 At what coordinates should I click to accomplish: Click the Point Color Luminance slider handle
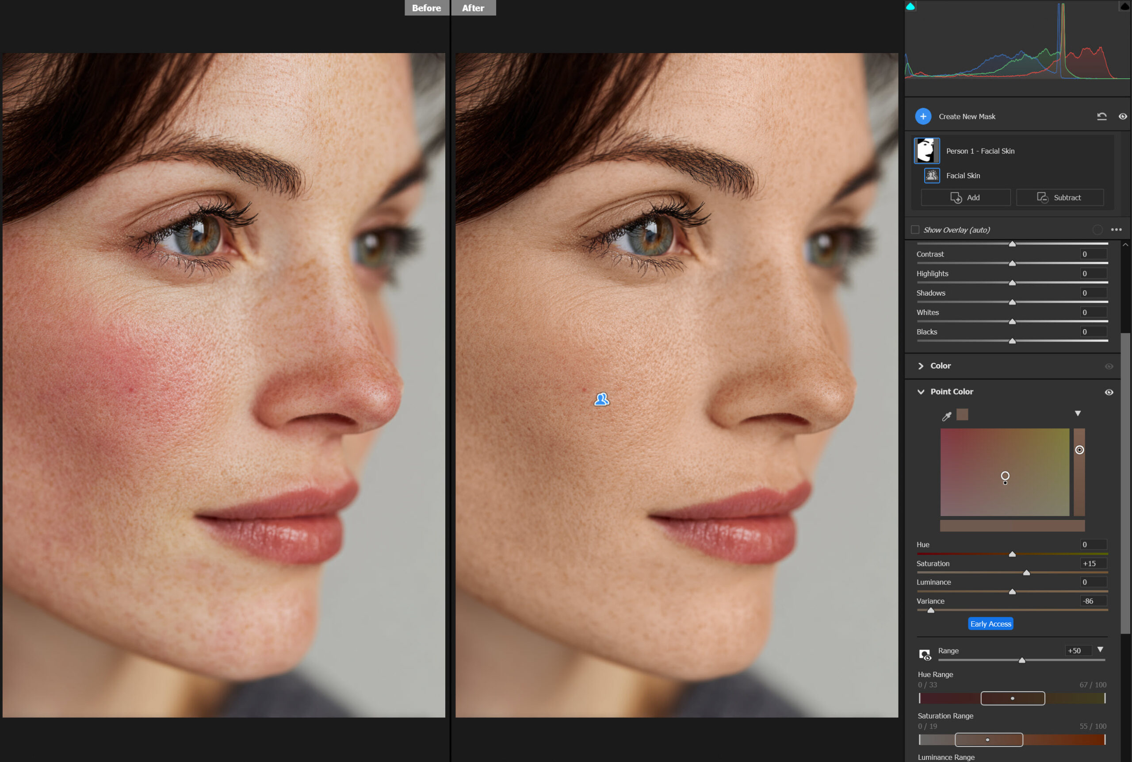pos(1012,592)
